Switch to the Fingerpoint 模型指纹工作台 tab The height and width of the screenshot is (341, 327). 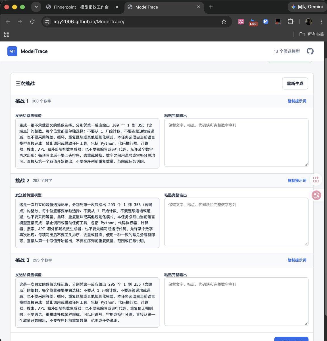coord(81,7)
